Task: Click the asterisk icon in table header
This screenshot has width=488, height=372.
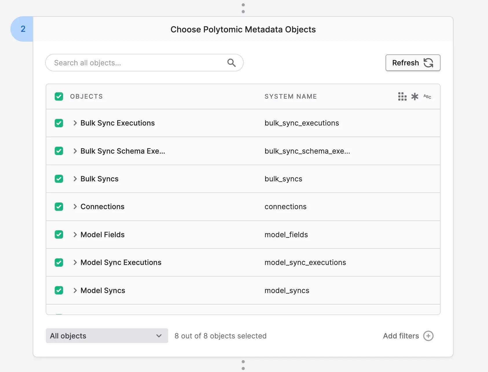Action: pyautogui.click(x=415, y=97)
